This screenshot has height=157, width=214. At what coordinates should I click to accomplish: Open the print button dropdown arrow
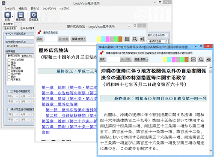pyautogui.click(x=12, y=16)
